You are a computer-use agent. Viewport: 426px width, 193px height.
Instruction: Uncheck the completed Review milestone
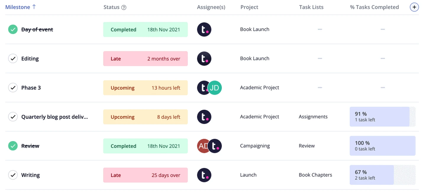[x=13, y=146]
